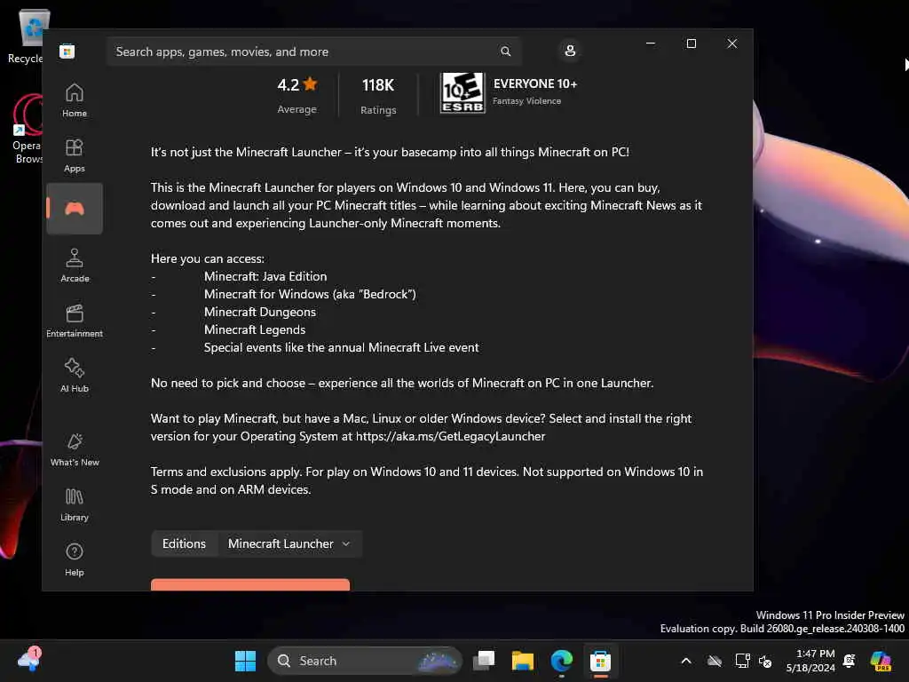Viewport: 909px width, 682px height.
Task: Open the Windows Start menu
Action: 245,661
